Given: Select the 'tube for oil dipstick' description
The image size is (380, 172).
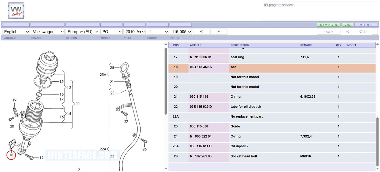Looking at the screenshot, I should point(246,107).
